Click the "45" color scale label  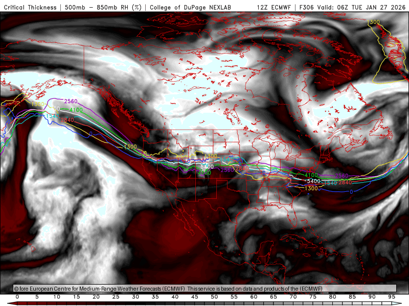[x=195, y=297]
